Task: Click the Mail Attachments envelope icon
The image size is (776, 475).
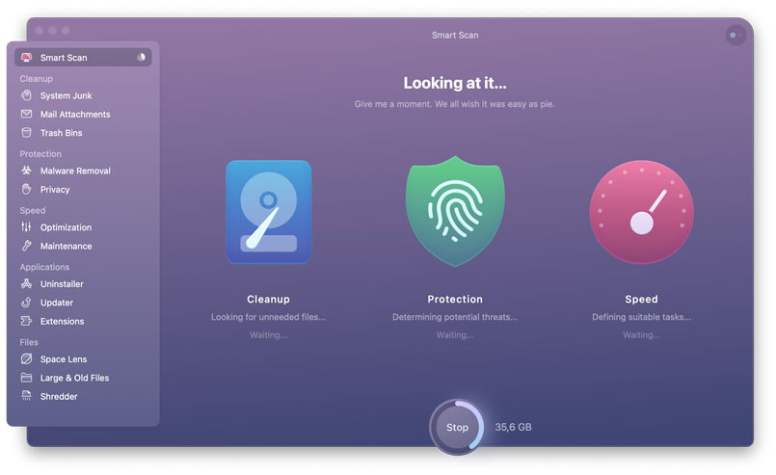Action: pos(26,114)
